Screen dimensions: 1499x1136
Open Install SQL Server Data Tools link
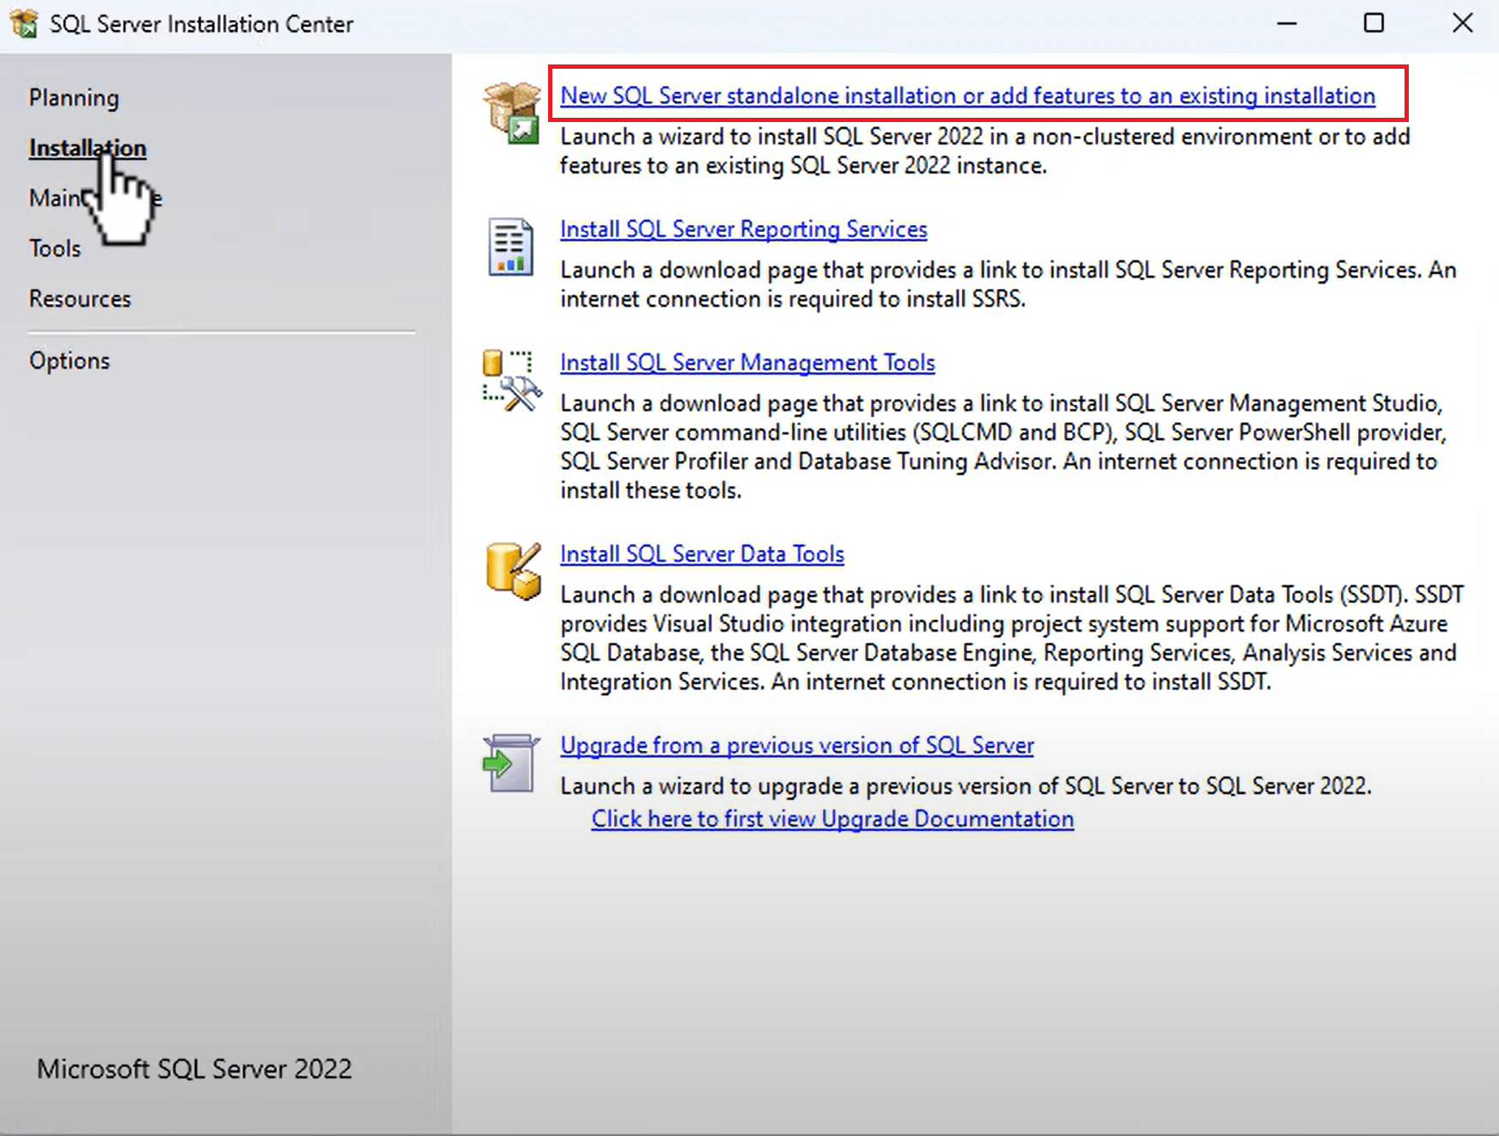[701, 554]
